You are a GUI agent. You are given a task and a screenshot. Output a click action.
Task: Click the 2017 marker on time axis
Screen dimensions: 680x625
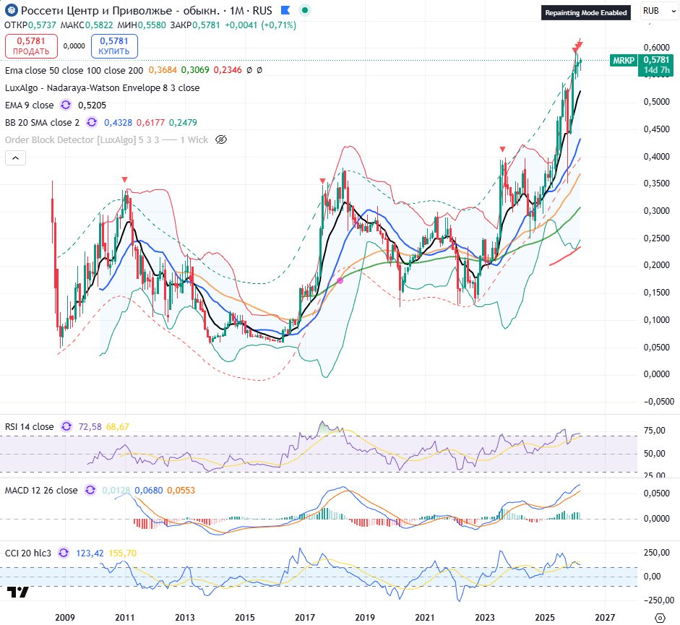coord(304,618)
